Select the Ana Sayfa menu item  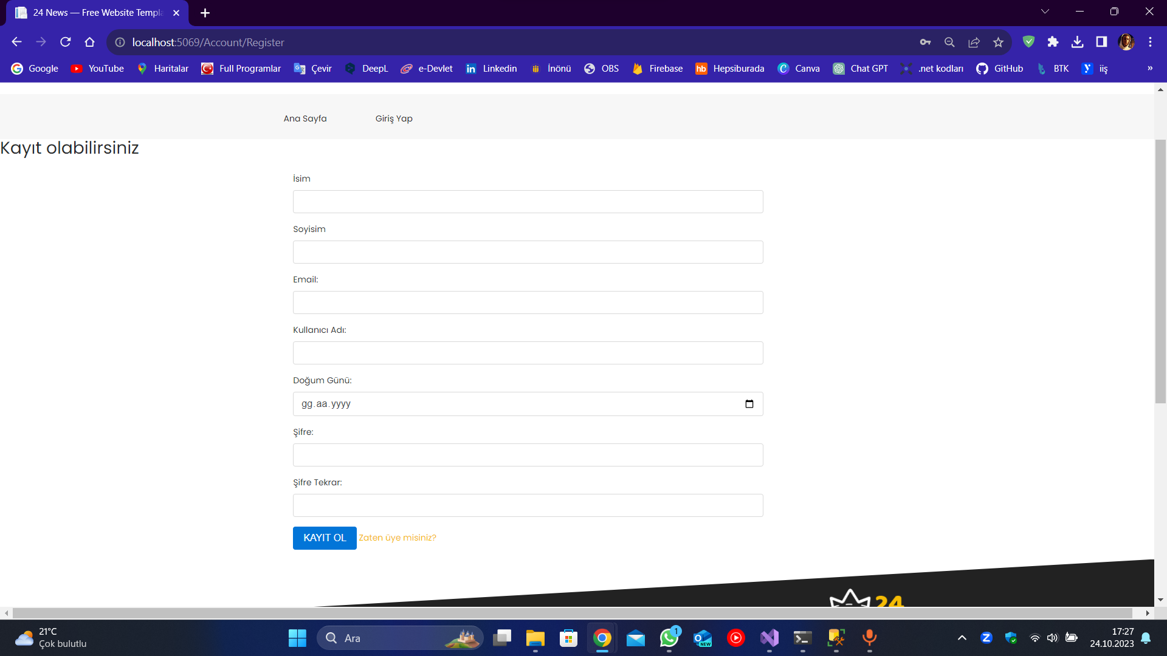(x=305, y=118)
